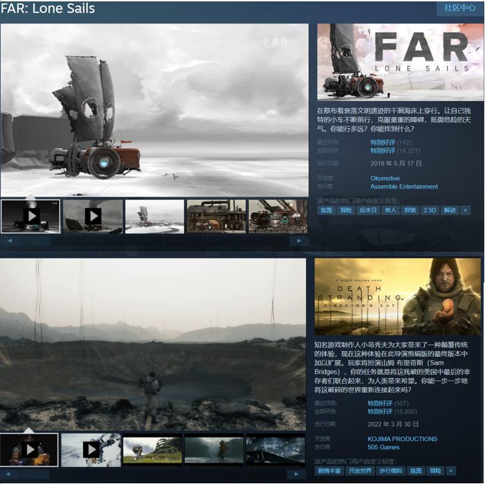
Task: Open the 社区中心 community hub button
Action: coord(459,8)
